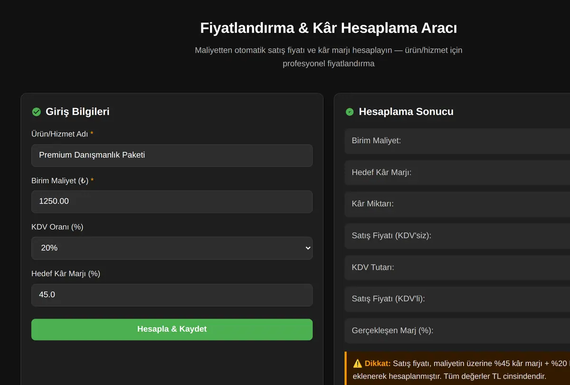This screenshot has width=570, height=385.
Task: Focus the Birim Maliyet input with 1250.00
Action: (172, 201)
